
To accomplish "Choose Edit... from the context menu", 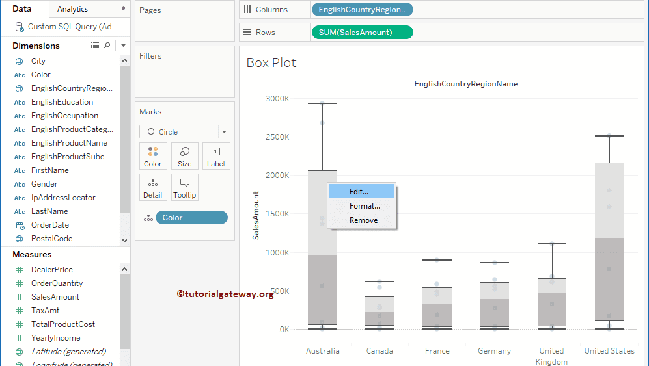I will (359, 192).
